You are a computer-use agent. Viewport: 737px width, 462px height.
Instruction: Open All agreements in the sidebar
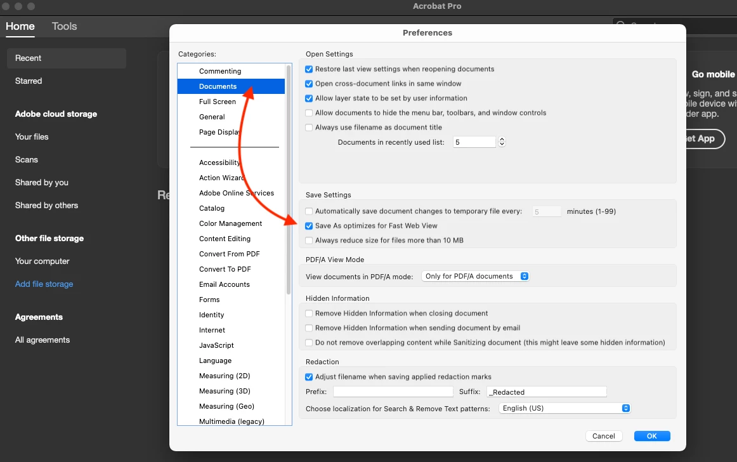pos(42,340)
